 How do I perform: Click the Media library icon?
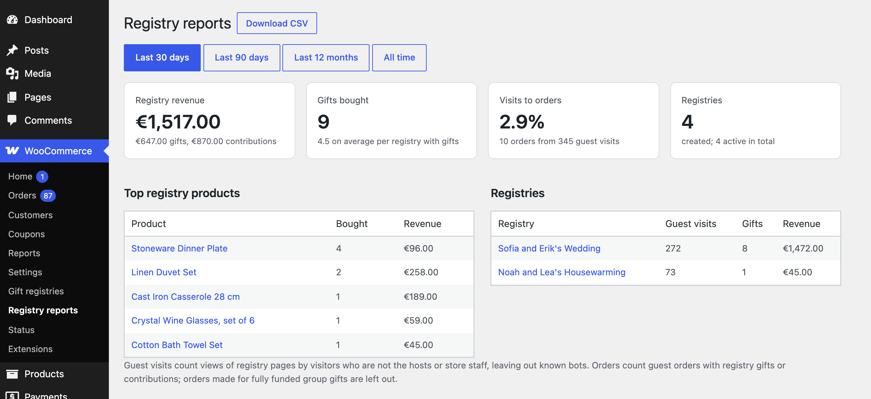[12, 73]
